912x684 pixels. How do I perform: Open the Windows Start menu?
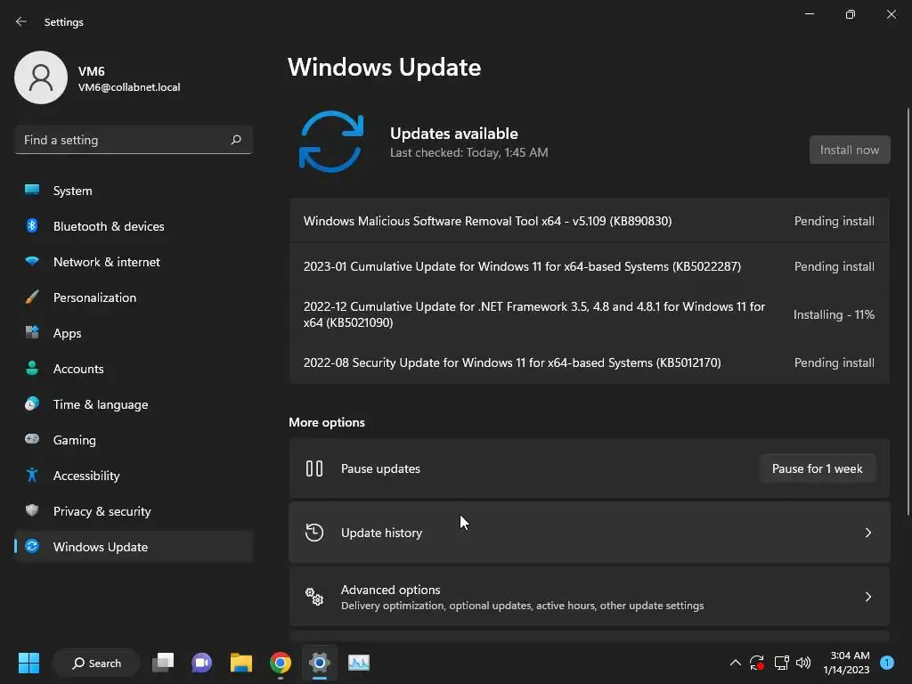pyautogui.click(x=28, y=663)
